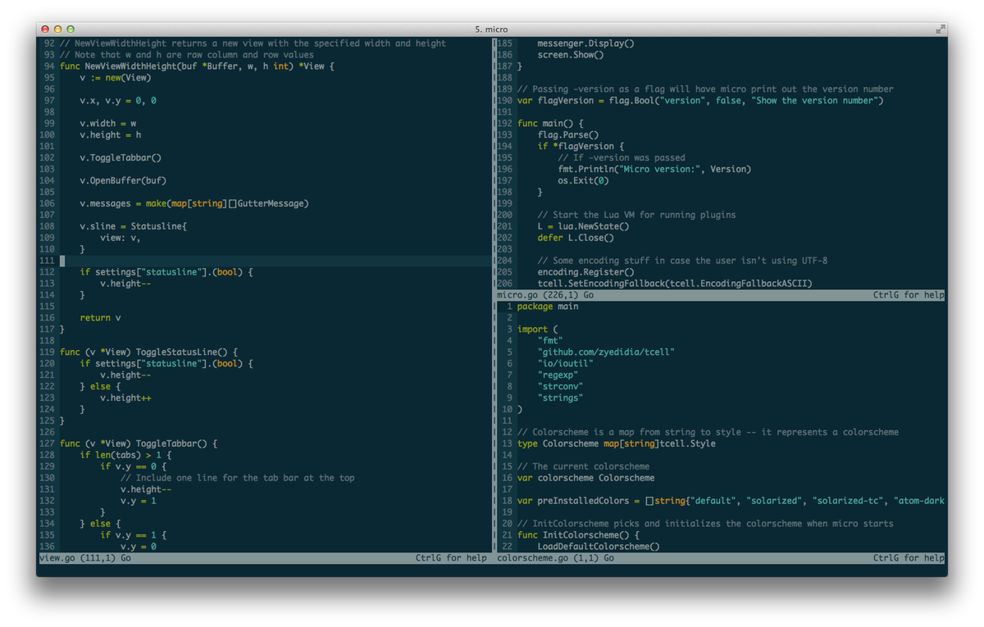The width and height of the screenshot is (984, 627).
Task: Click comment 'Include one line for the tab bar'
Action: tap(237, 478)
